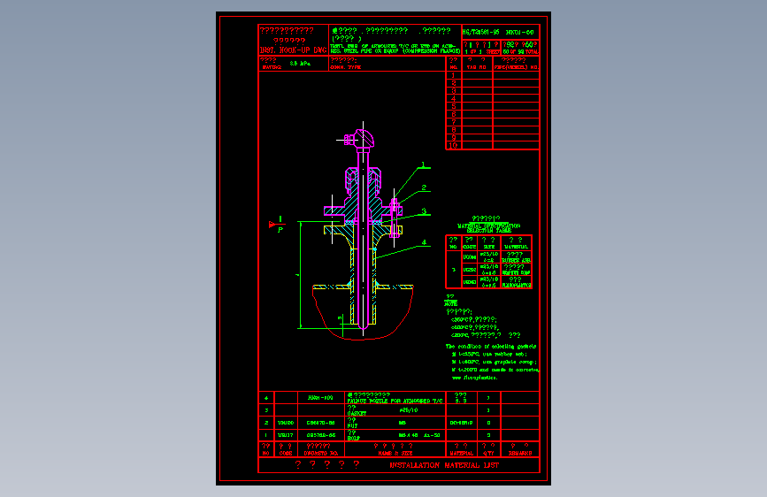
Task: Click the 'NUT' entry in material list
Action: point(352,425)
